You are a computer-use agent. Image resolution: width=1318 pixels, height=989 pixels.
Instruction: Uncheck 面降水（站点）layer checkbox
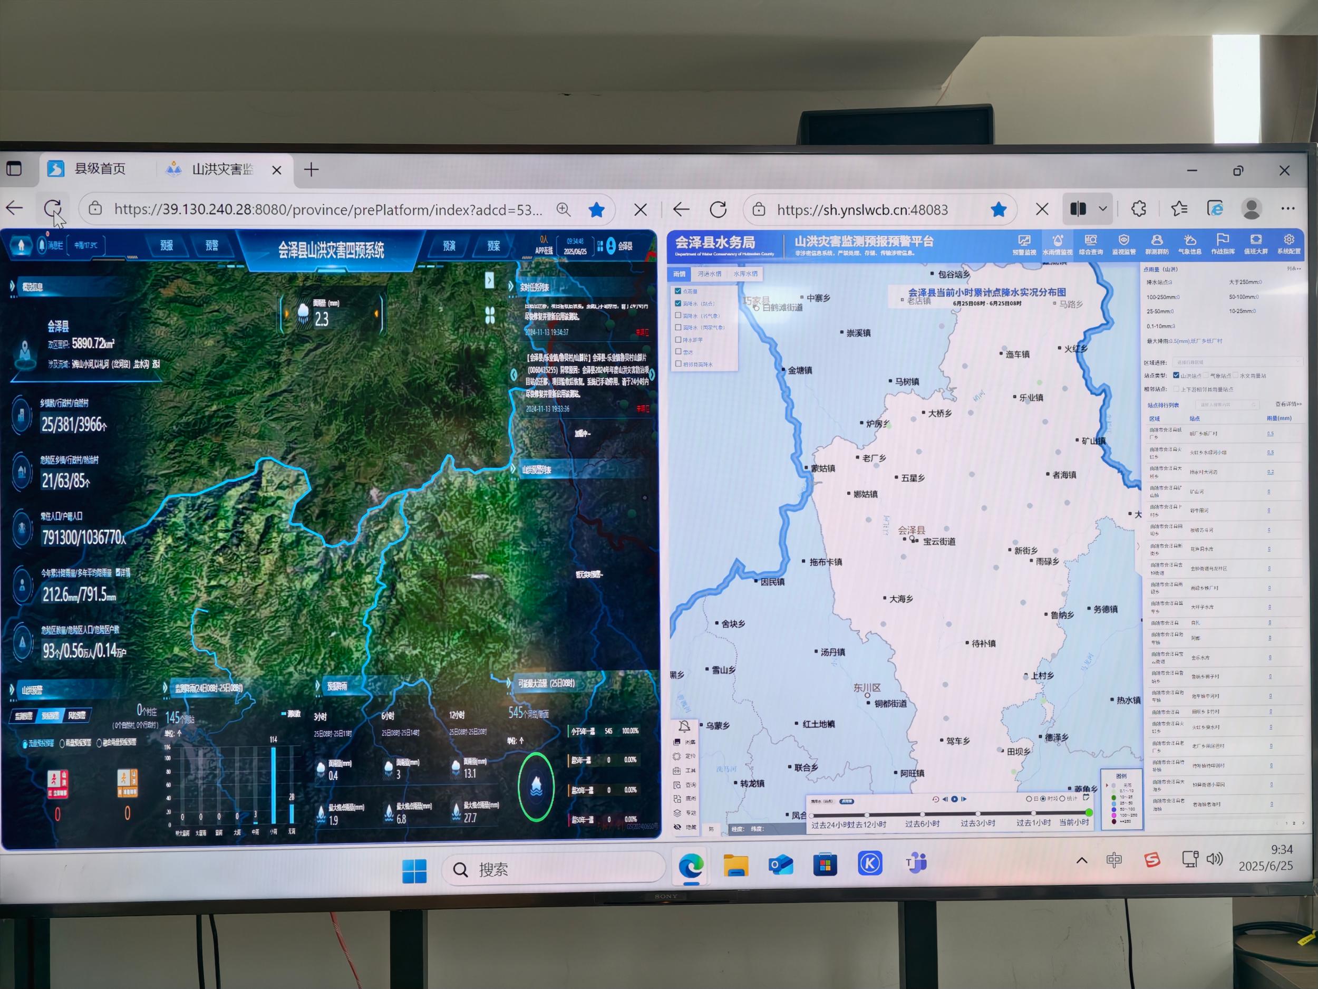pos(678,303)
